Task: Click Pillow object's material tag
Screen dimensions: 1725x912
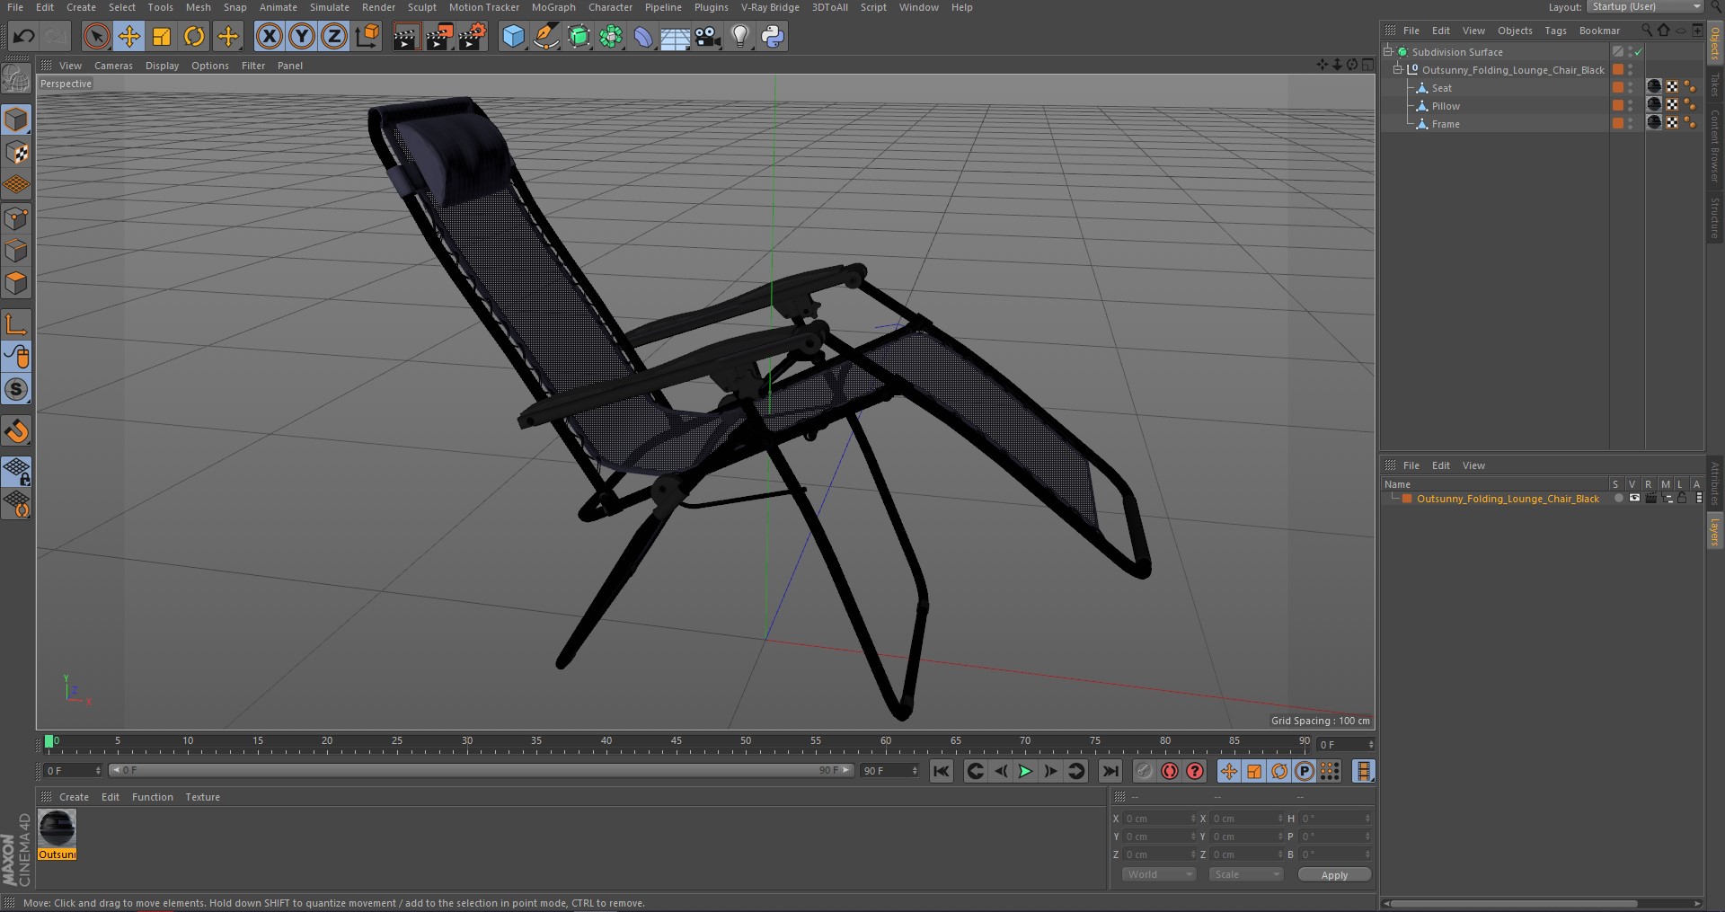Action: pyautogui.click(x=1654, y=105)
